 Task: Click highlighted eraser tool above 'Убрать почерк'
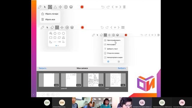[x=50, y=7]
